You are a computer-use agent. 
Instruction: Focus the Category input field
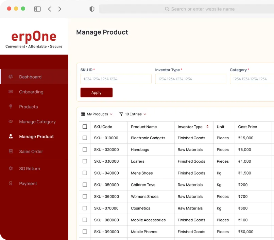[252, 79]
